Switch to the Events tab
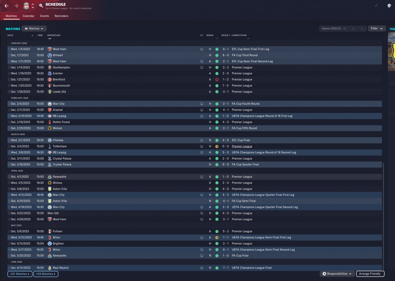Image resolution: width=395 pixels, height=281 pixels. pyautogui.click(x=44, y=16)
